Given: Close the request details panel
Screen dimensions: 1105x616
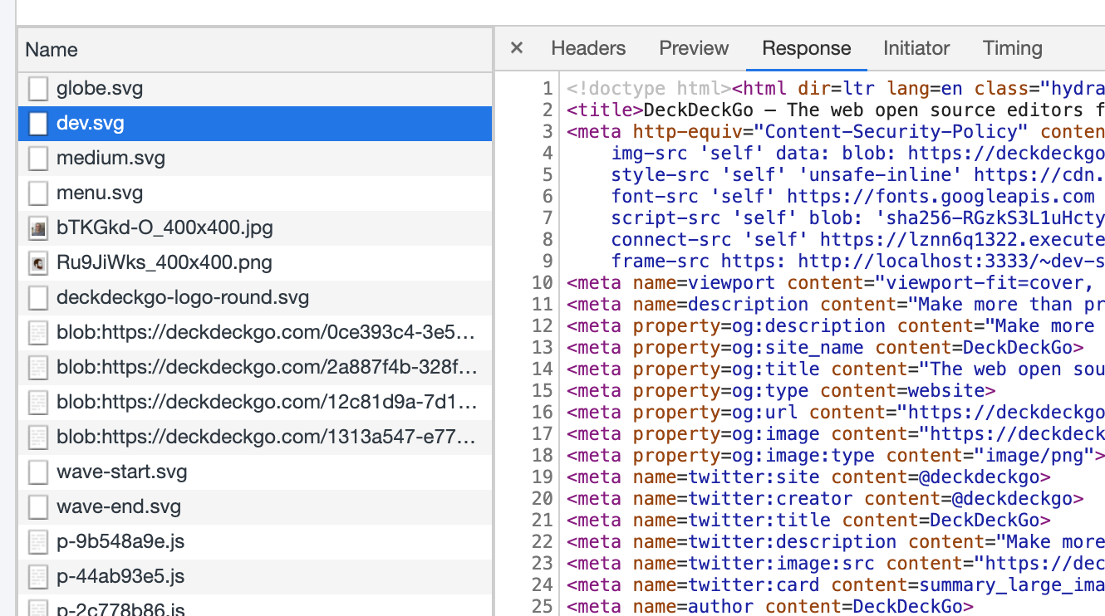Looking at the screenshot, I should 517,48.
